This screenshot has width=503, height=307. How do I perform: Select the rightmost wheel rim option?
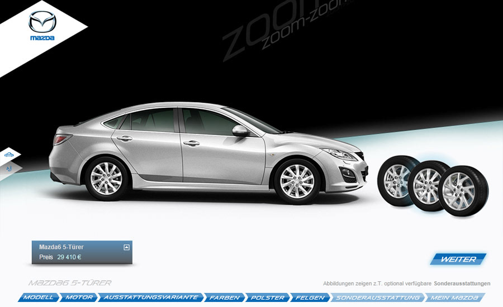(x=463, y=191)
